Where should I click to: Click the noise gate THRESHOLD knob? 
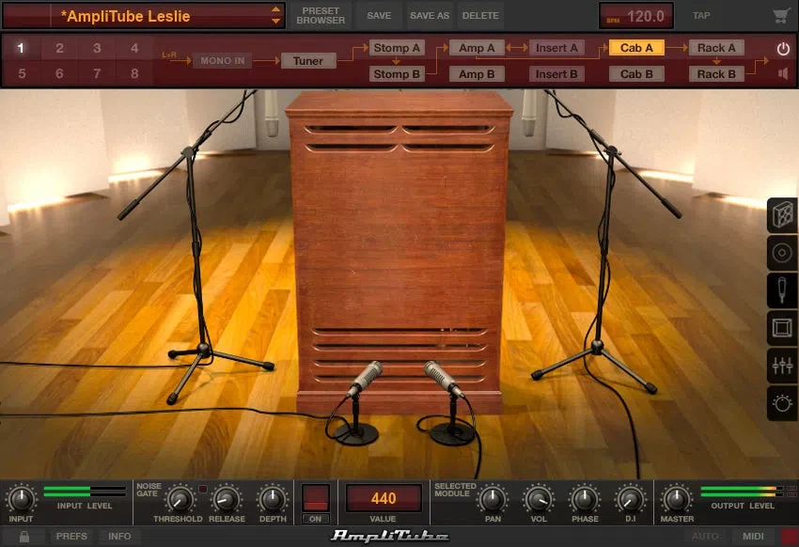tap(180, 499)
